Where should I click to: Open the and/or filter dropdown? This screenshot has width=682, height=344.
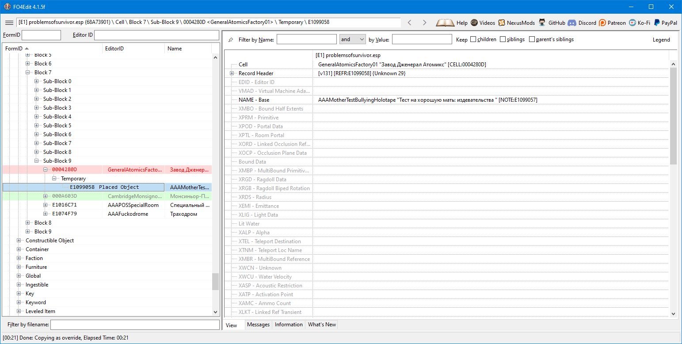tap(352, 39)
